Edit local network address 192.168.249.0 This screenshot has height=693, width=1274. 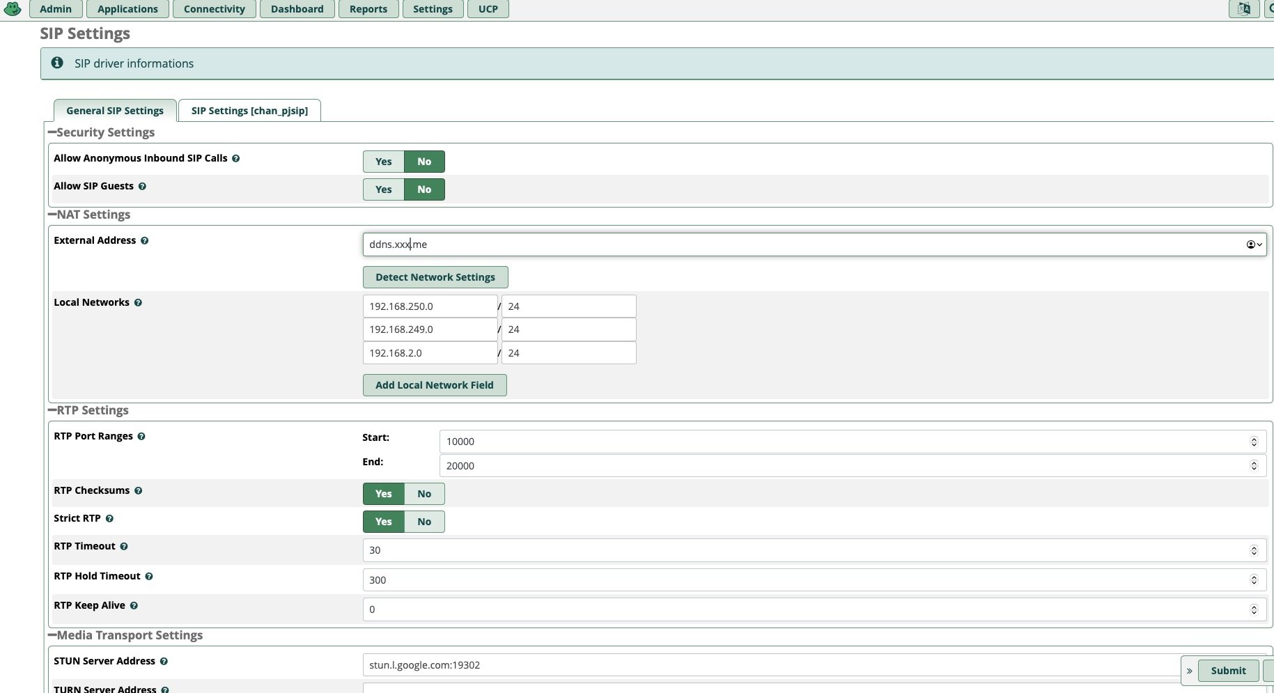tap(430, 329)
